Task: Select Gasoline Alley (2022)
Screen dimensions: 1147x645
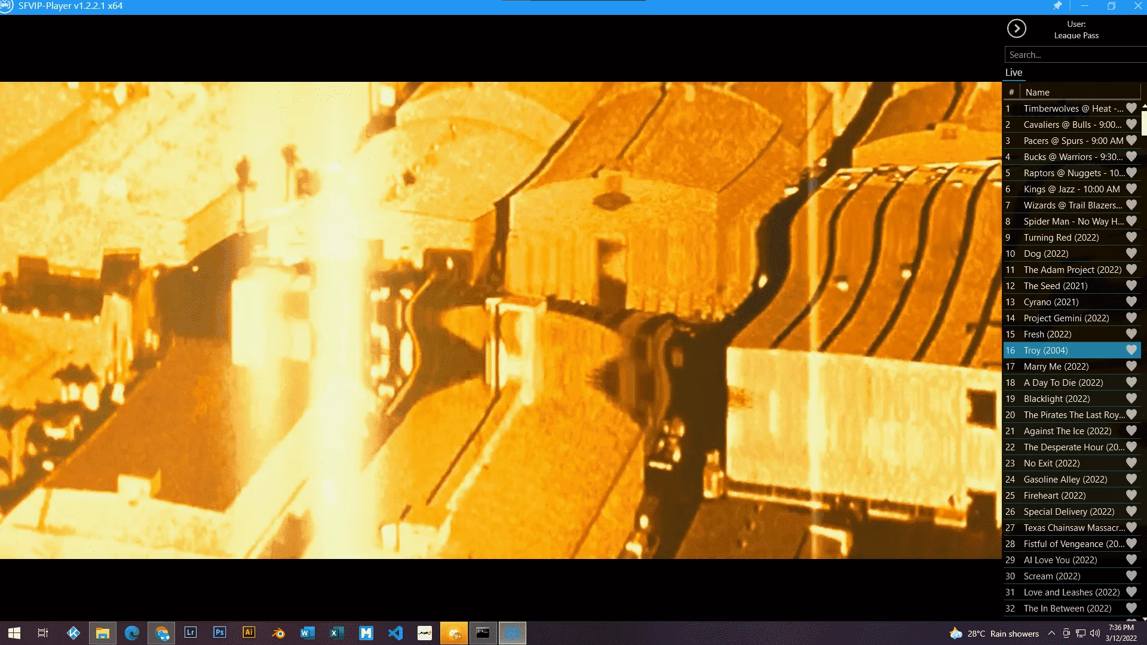Action: tap(1072, 479)
